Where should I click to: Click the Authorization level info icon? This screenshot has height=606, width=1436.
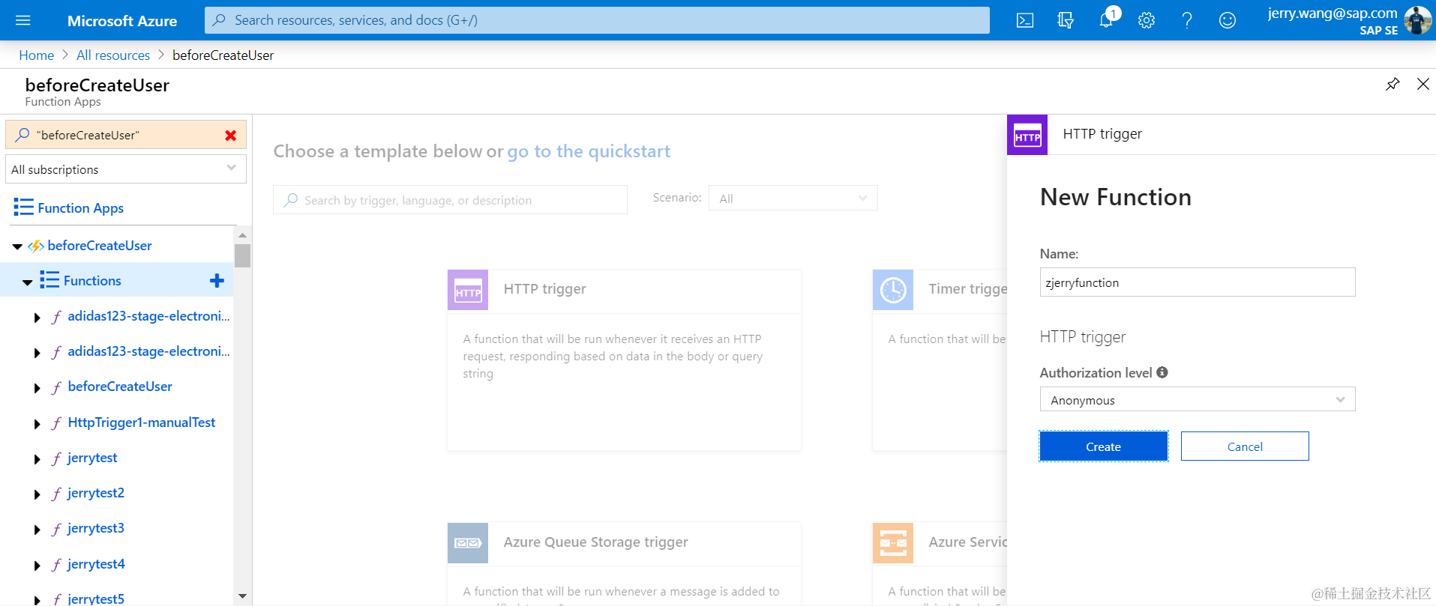coord(1162,372)
